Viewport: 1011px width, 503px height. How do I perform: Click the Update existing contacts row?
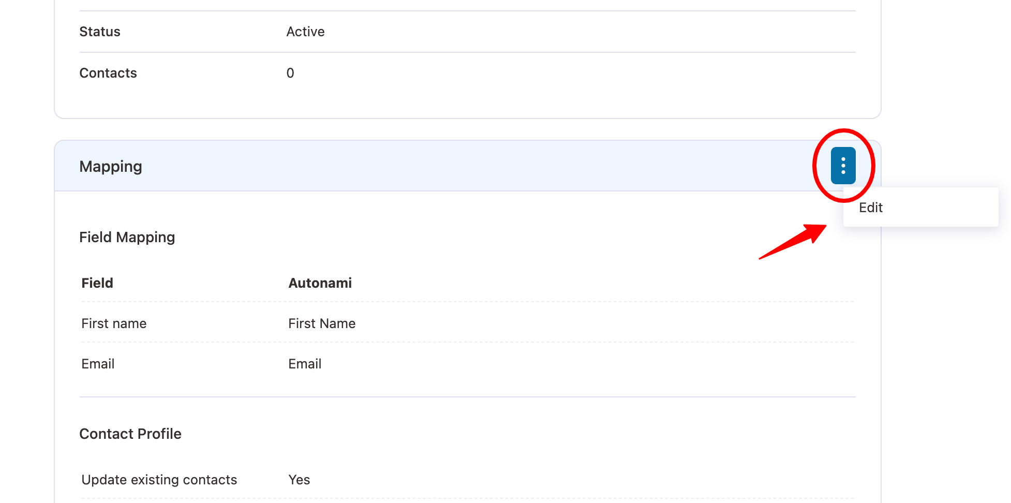click(x=159, y=479)
